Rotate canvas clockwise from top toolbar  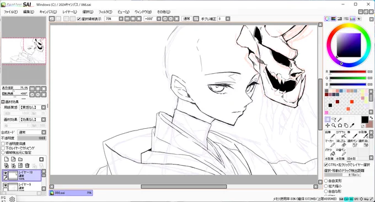pos(171,19)
